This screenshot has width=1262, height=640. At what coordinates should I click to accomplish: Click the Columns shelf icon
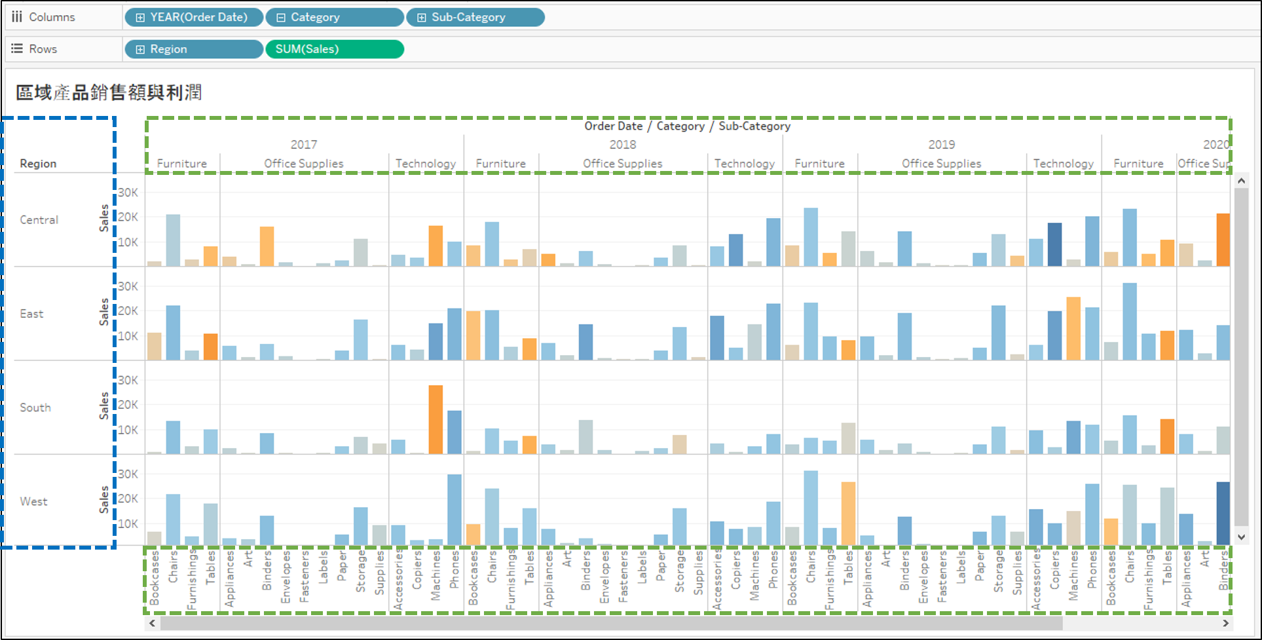tap(17, 17)
